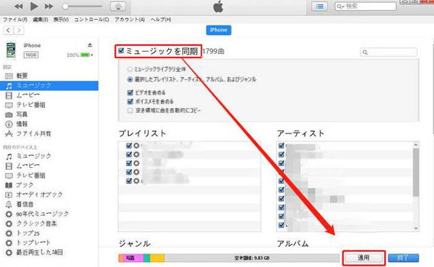Click the eject icon beside iPhone
The width and height of the screenshot is (434, 267).
pos(90,45)
